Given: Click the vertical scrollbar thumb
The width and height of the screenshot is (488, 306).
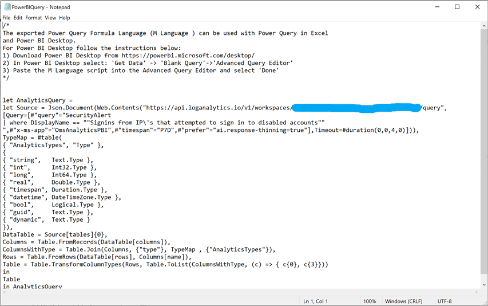Looking at the screenshot, I should [484, 152].
